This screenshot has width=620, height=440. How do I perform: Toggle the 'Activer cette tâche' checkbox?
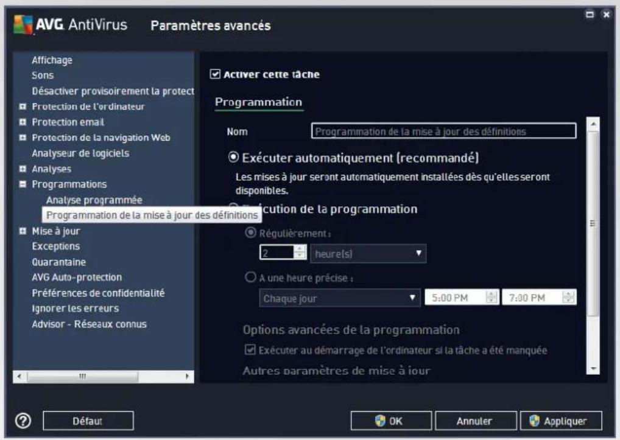(x=215, y=74)
